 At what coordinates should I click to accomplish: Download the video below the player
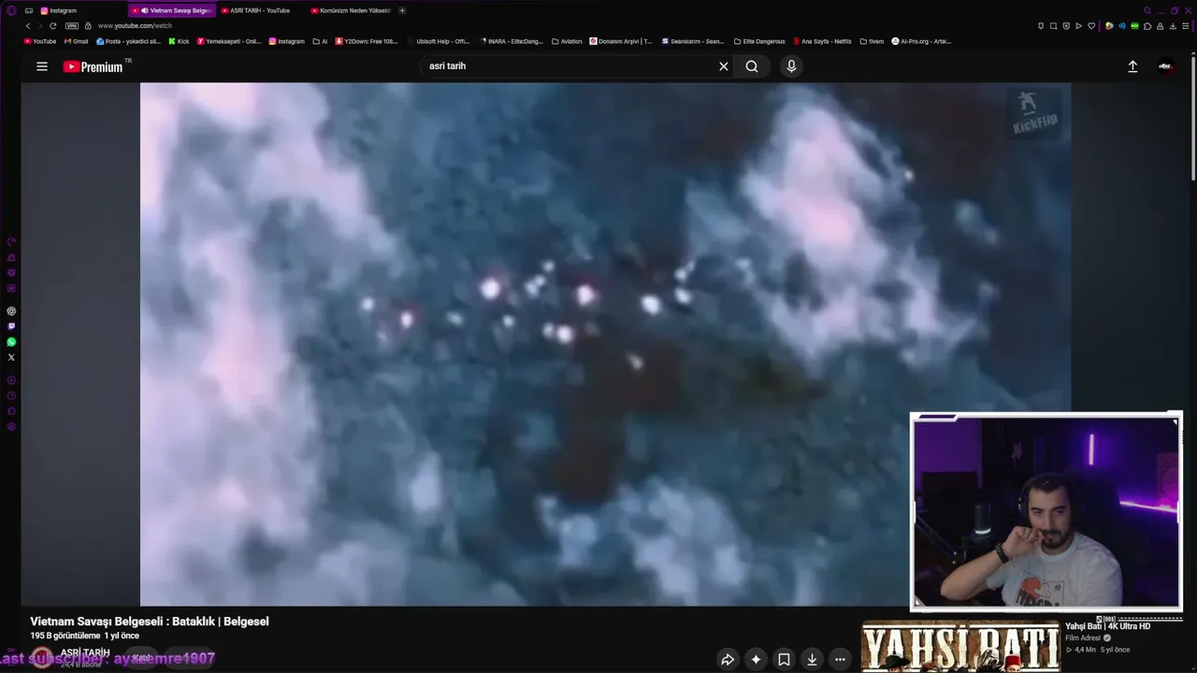tap(812, 659)
